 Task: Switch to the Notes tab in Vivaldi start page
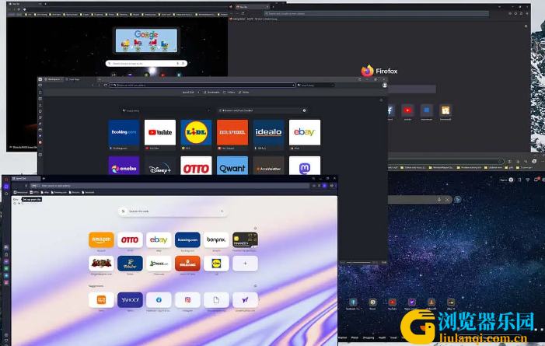click(243, 93)
